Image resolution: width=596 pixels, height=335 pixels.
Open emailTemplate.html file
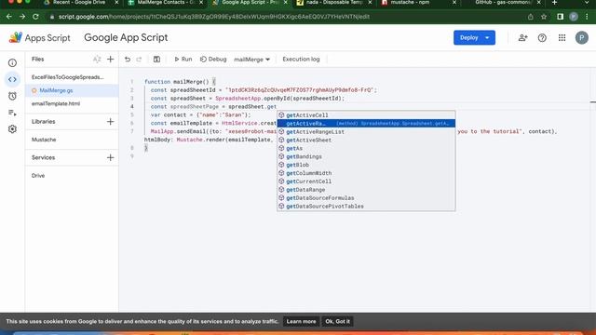click(72, 103)
